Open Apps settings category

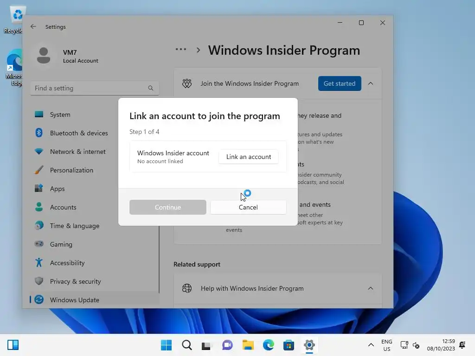[x=95, y=189]
